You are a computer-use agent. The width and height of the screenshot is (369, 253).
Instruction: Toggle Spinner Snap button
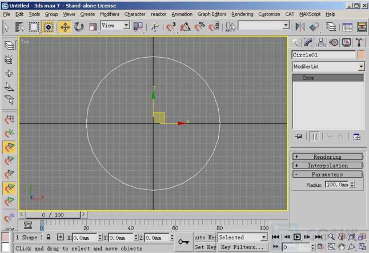coord(214,27)
